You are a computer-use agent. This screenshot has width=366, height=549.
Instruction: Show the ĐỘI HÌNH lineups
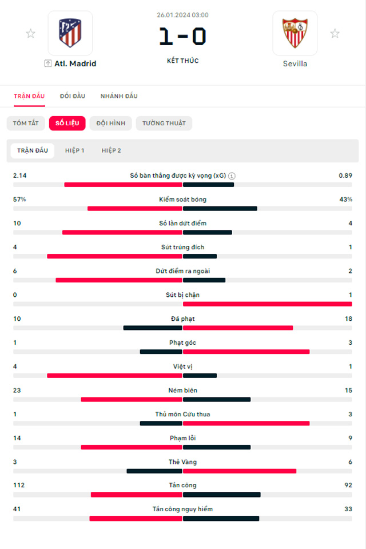[110, 124]
